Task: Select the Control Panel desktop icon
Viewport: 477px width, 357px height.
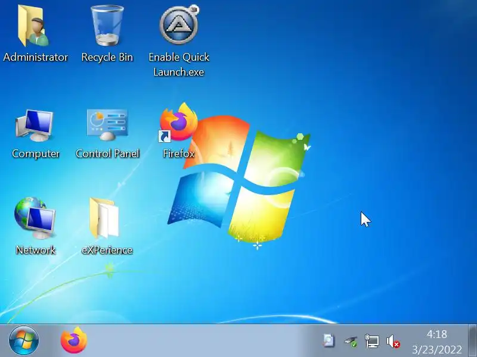Action: pos(107,124)
